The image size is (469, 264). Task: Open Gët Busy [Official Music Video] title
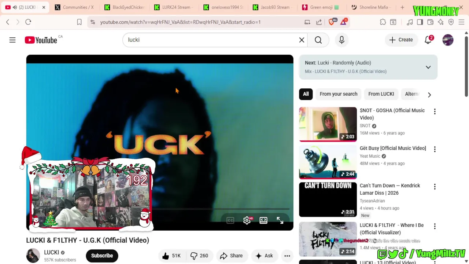tap(393, 148)
